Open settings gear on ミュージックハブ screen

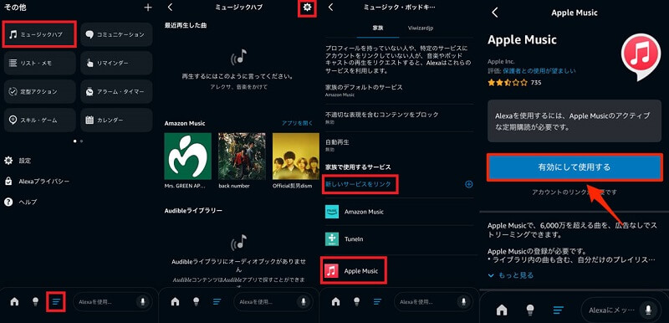pos(307,8)
